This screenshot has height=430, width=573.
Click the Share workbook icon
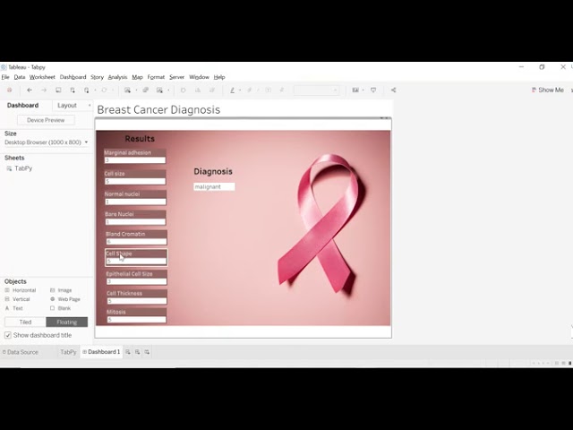pyautogui.click(x=393, y=90)
